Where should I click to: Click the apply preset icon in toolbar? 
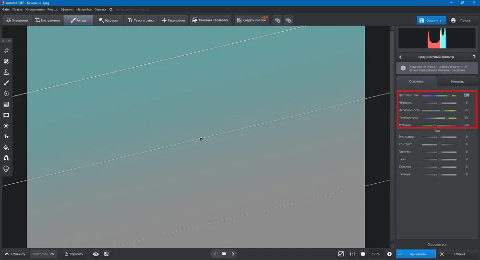288,20
